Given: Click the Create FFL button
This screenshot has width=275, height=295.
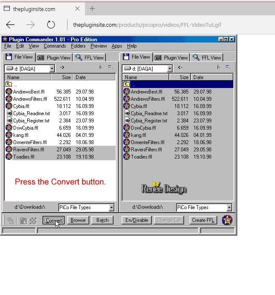Looking at the screenshot, I should pyautogui.click(x=203, y=220).
